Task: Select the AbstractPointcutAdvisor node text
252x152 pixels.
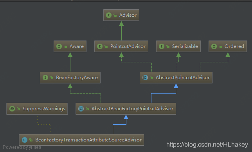Action: [183, 78]
